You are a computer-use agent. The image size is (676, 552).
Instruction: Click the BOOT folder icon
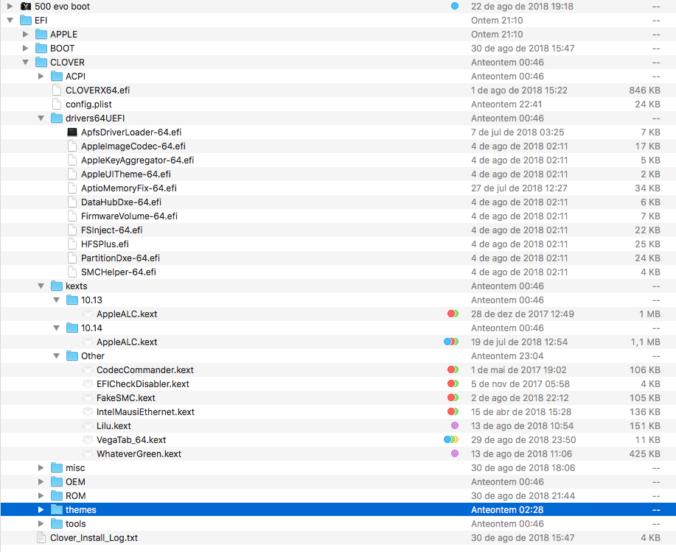tap(41, 49)
